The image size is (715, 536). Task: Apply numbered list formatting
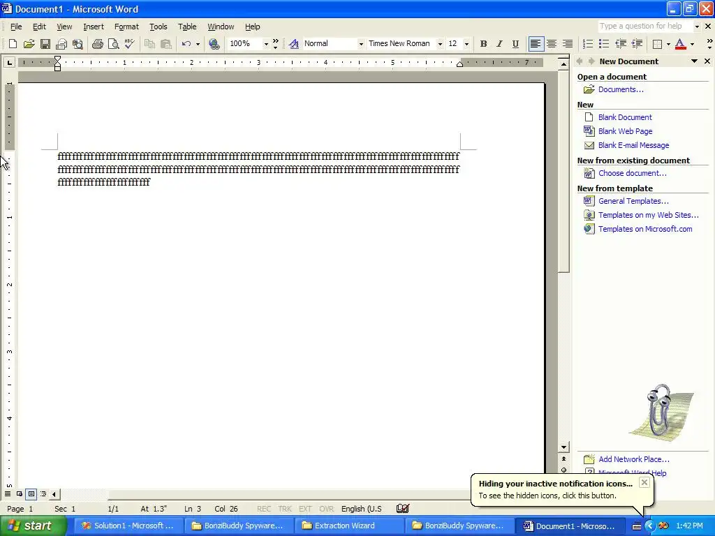(588, 44)
